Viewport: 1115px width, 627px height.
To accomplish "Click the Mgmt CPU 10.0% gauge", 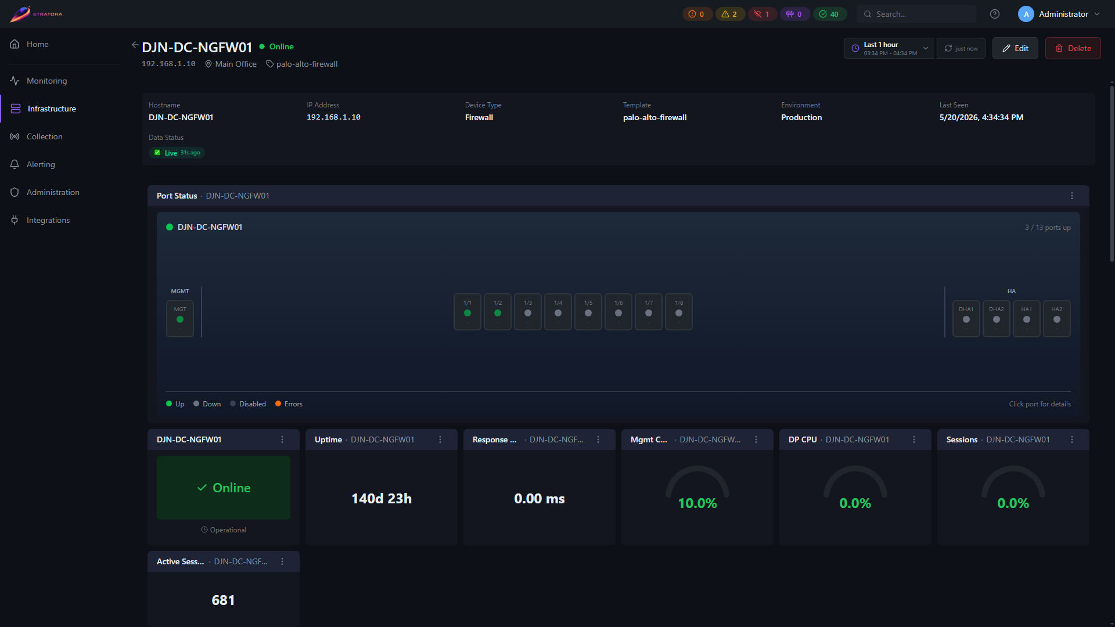I will coord(697,488).
